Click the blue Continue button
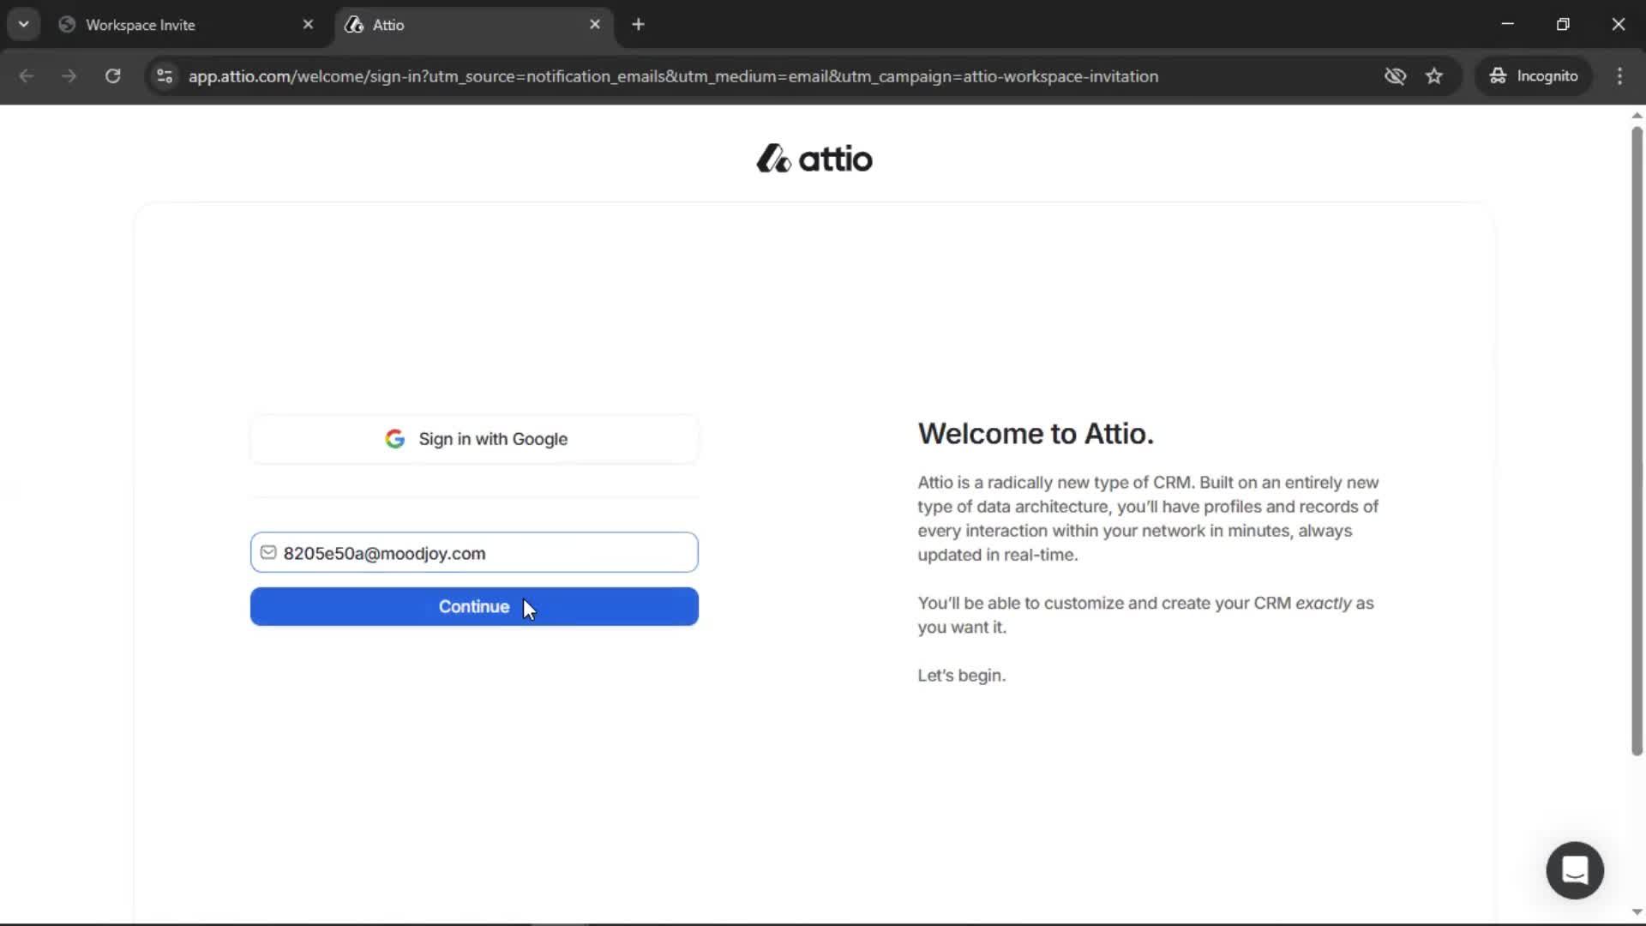 (474, 606)
